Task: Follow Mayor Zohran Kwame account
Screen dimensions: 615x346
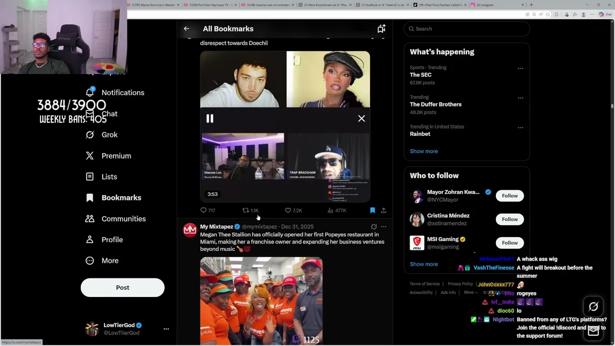Action: pyautogui.click(x=510, y=196)
